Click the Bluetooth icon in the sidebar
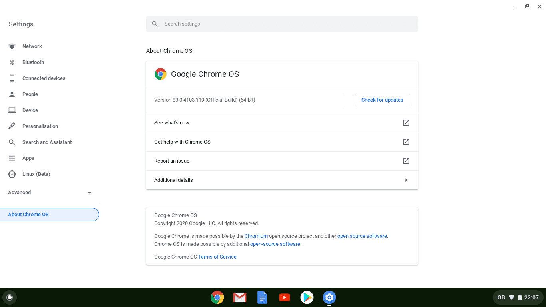This screenshot has height=307, width=546. 12,62
